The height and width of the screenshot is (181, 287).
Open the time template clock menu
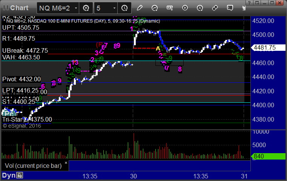(x=124, y=8)
